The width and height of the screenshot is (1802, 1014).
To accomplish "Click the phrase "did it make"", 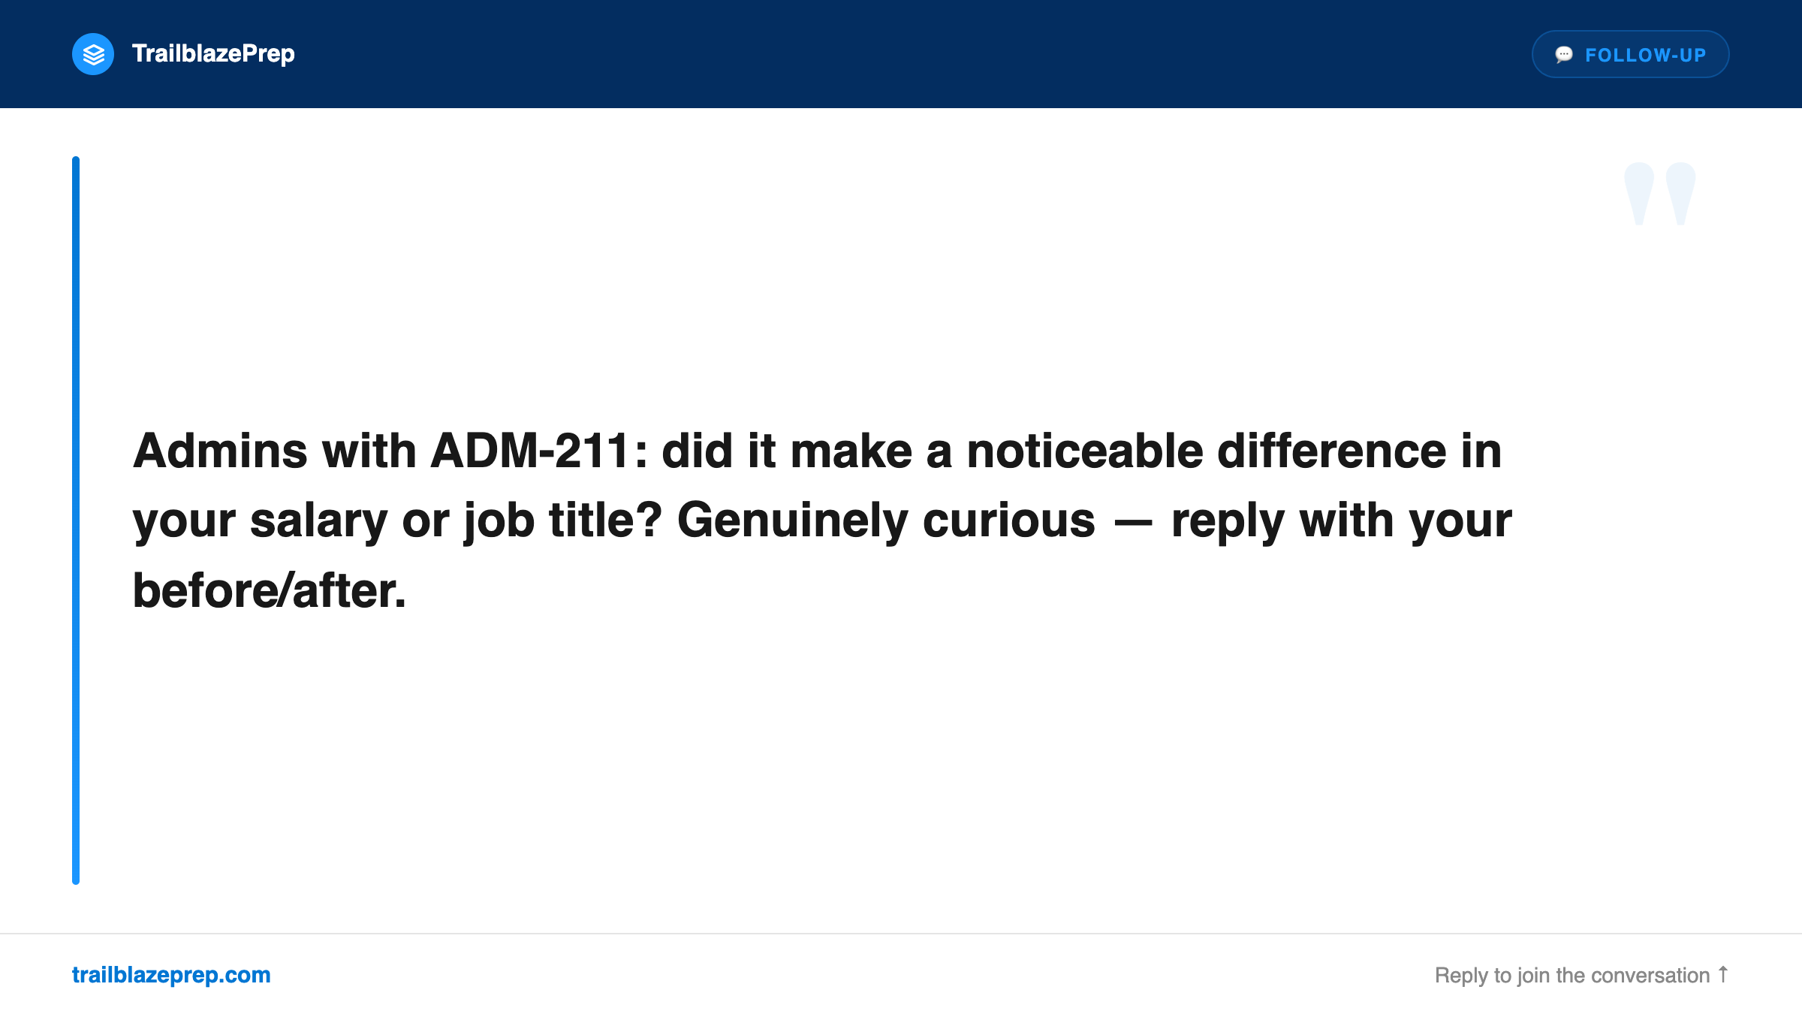I will pyautogui.click(x=786, y=451).
